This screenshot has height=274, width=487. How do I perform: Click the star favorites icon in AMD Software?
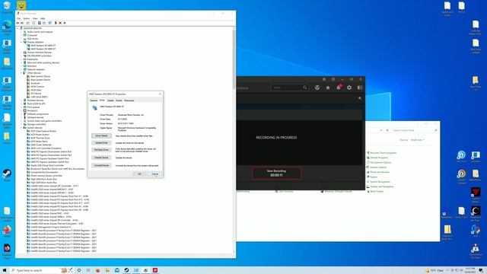328,88
